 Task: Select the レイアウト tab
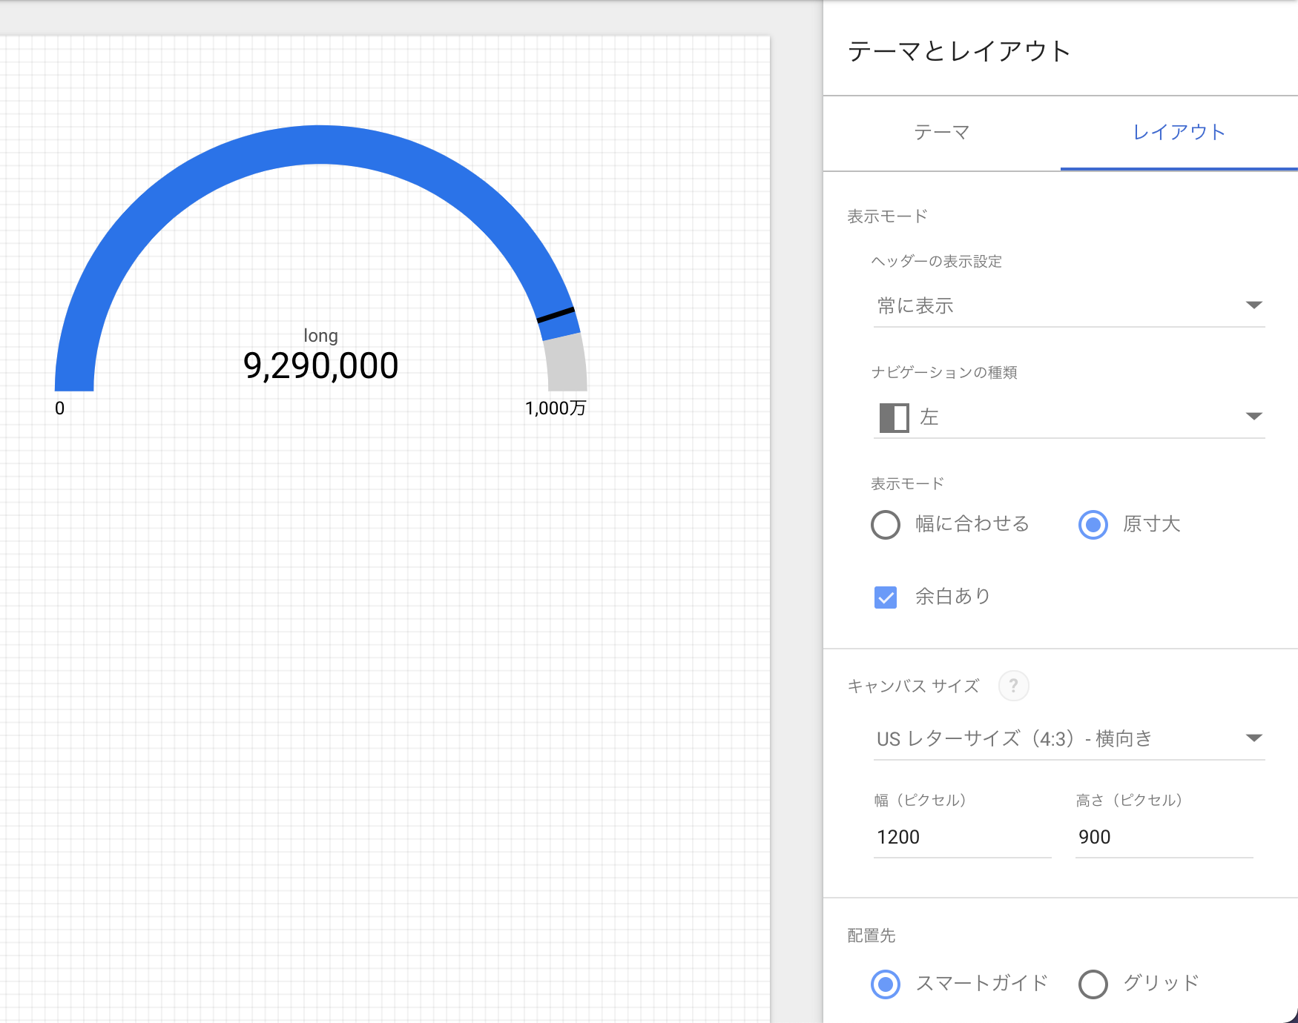coord(1178,132)
